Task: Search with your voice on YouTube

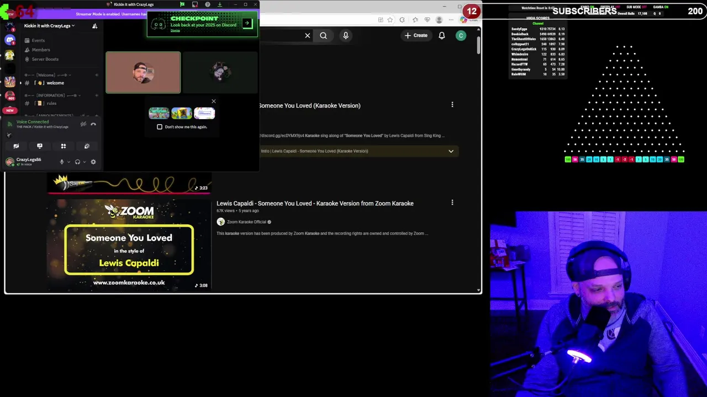Action: coord(346,35)
